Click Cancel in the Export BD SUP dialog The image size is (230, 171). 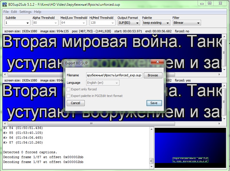(x=76, y=103)
